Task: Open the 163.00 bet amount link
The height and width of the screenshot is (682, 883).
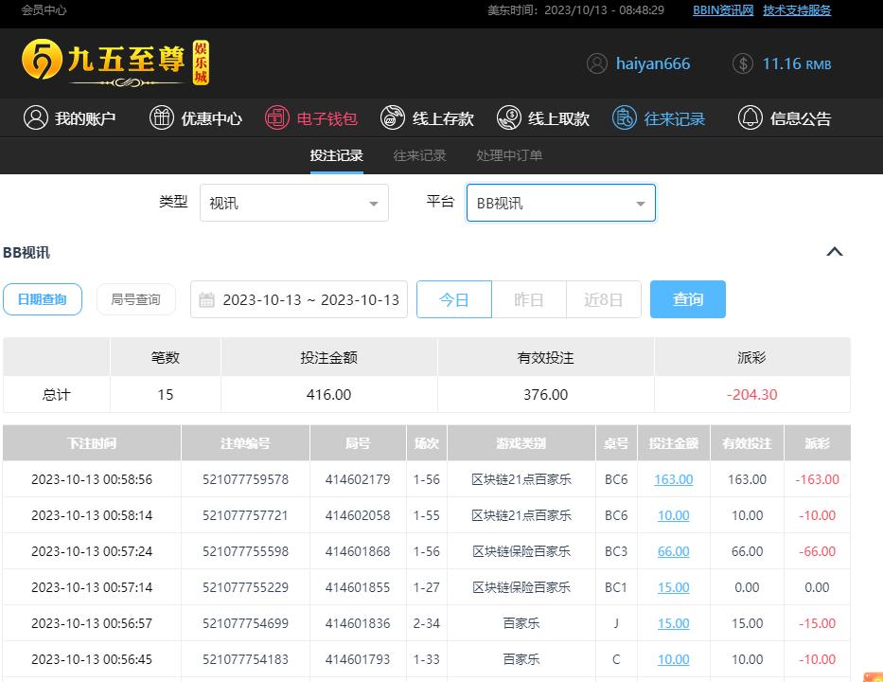Action: pyautogui.click(x=673, y=479)
